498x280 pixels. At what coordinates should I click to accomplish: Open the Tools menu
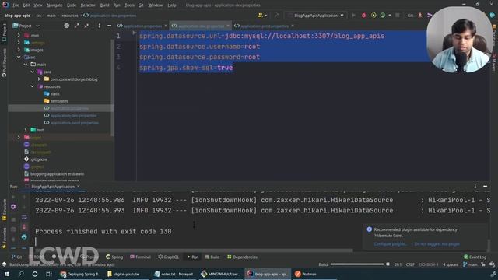click(x=129, y=5)
